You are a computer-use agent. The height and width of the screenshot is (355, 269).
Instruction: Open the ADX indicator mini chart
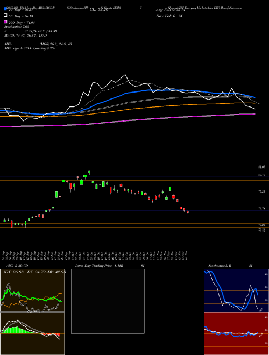pos(32,290)
